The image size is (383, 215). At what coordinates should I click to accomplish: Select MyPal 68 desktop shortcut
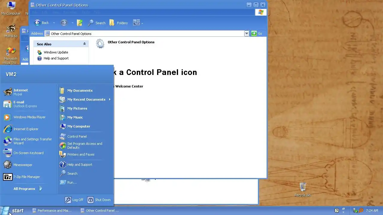(11, 31)
